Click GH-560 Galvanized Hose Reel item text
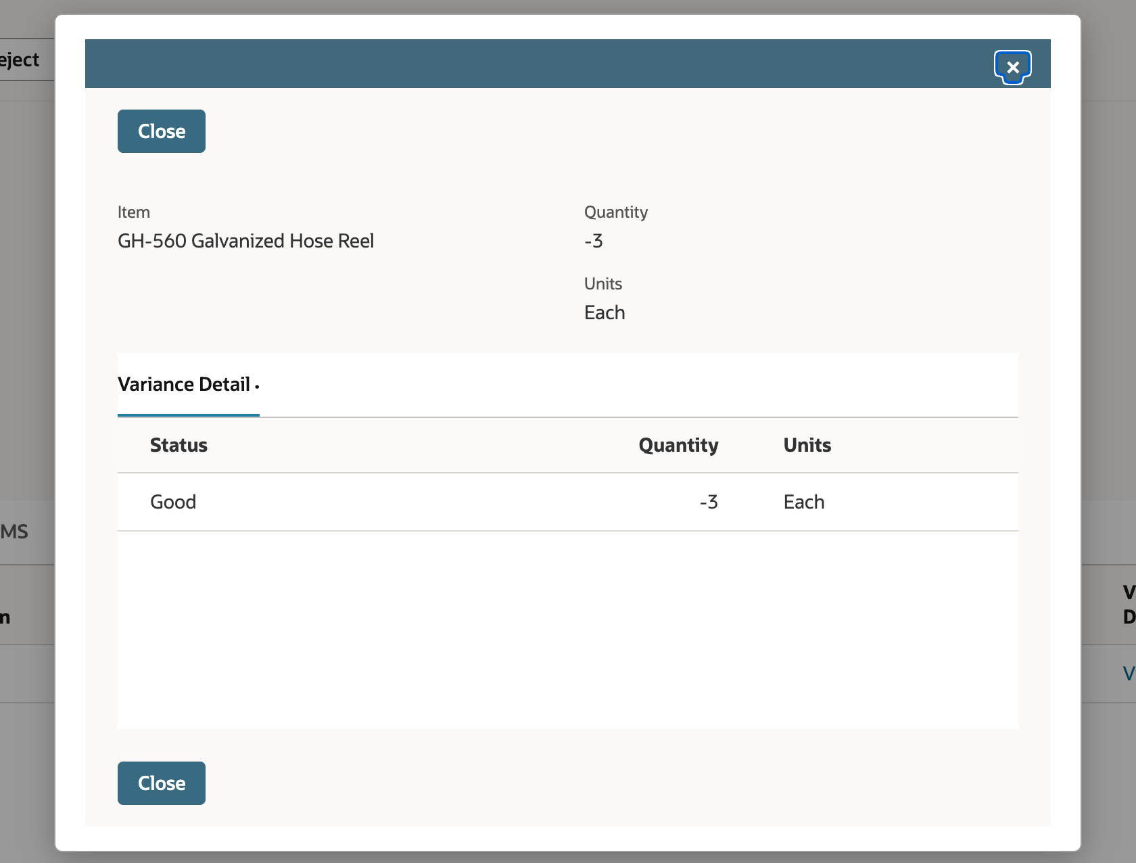This screenshot has width=1136, height=863. pos(245,241)
